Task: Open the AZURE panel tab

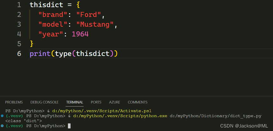Action: click(114, 102)
